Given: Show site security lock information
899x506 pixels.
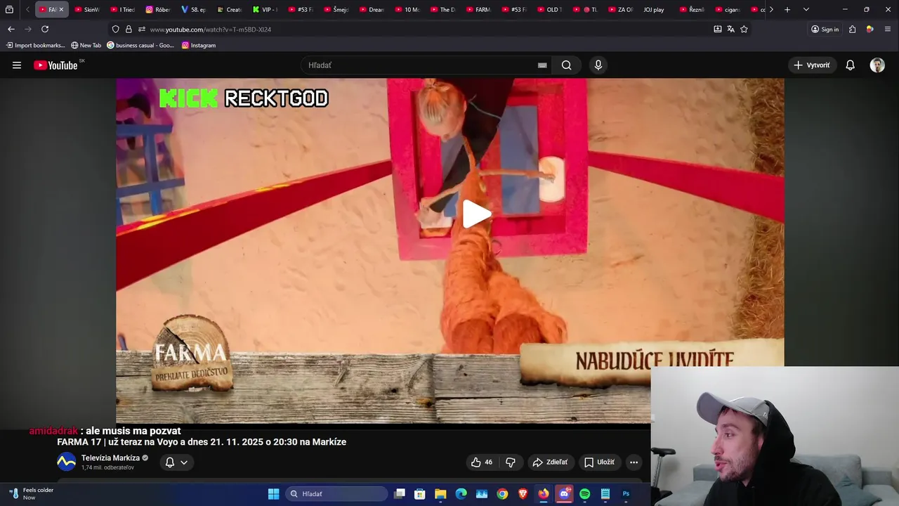Looking at the screenshot, I should coord(129,29).
